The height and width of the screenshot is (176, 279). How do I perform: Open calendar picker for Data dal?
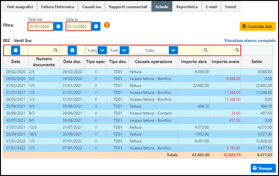point(58,26)
